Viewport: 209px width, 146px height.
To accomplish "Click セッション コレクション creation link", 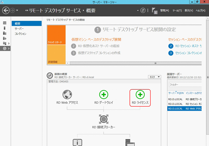I will [x=188, y=53].
